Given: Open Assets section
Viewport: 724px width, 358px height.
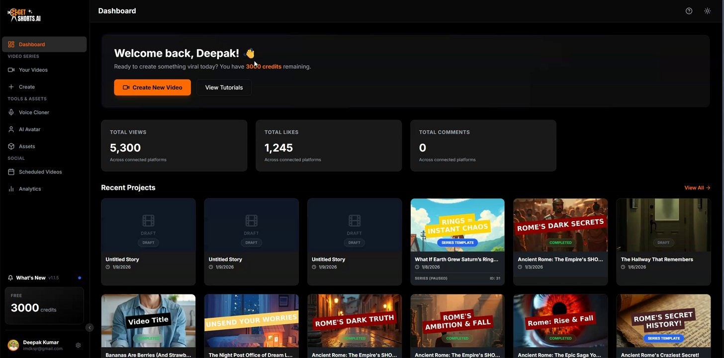Looking at the screenshot, I should click(44, 146).
